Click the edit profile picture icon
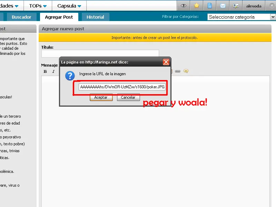Screen dimensions: 276x207 click(236, 6)
